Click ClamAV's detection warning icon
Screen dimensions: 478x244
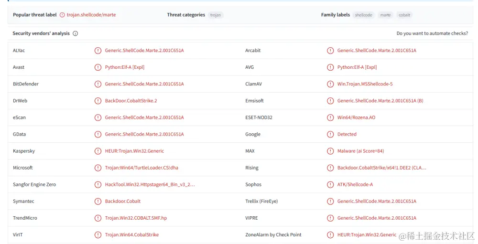click(x=330, y=84)
